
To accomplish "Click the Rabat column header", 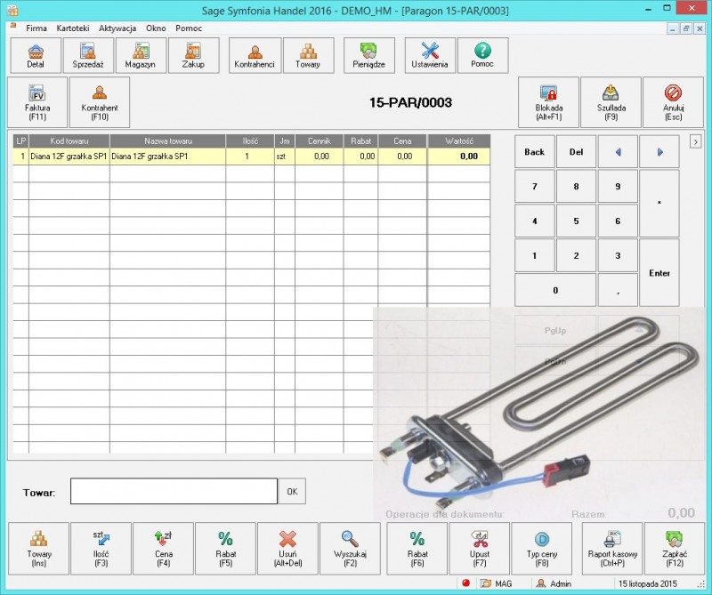I will [361, 141].
